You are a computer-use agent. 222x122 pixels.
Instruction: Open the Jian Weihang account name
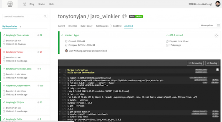pos(200,4)
